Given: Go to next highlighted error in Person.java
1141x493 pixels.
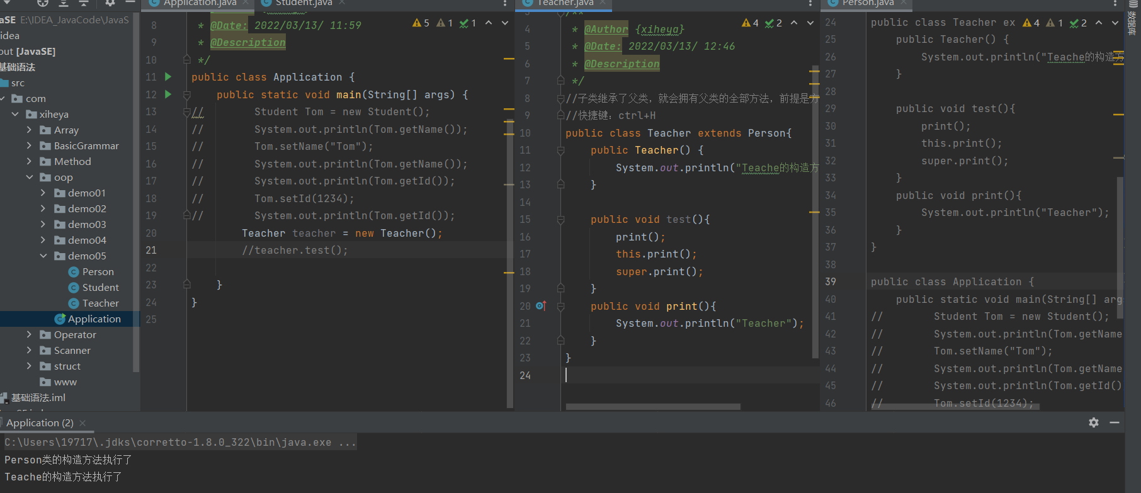Looking at the screenshot, I should click(x=1115, y=23).
